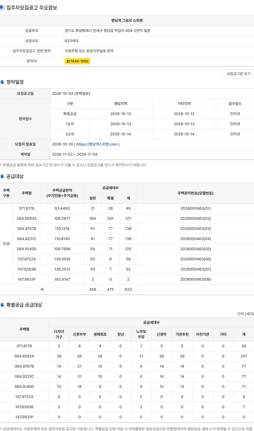Click 107.9722A in 특별공급 table
The image size is (254, 431).
[x=24, y=397]
